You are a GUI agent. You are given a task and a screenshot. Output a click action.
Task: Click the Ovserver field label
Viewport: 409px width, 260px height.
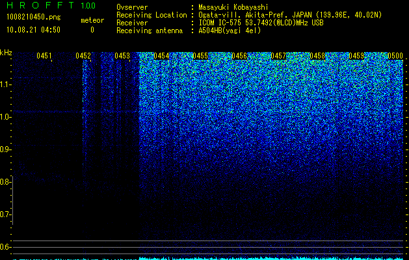(132, 7)
